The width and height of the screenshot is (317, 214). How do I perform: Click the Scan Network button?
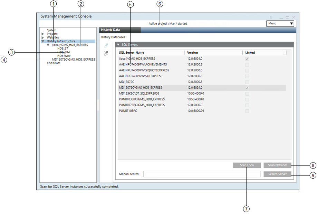[277, 165]
